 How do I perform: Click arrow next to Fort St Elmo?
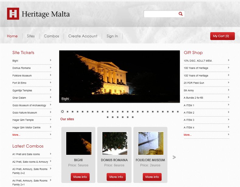[x=50, y=83]
